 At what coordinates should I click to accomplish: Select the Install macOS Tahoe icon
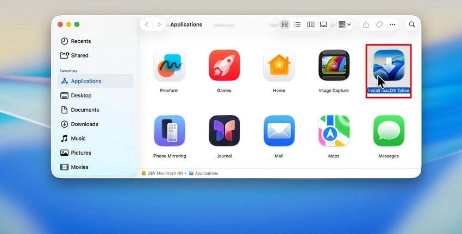pyautogui.click(x=389, y=65)
